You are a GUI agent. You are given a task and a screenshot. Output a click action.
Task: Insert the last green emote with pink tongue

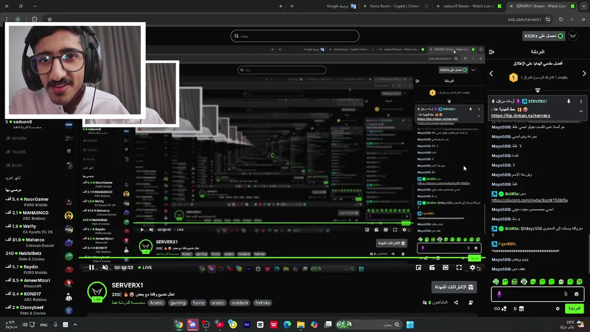point(579,281)
